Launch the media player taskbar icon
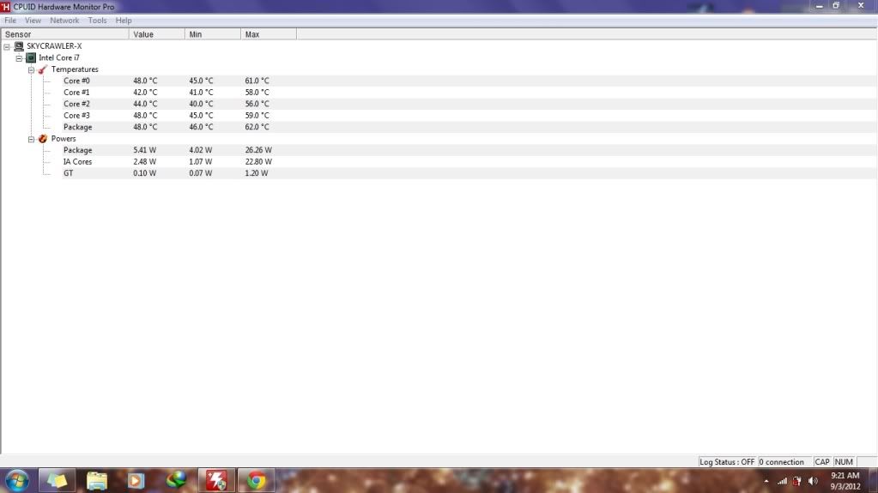878x493 pixels. pos(136,480)
